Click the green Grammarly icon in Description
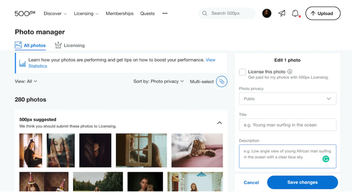This screenshot has height=195, width=352. click(326, 159)
